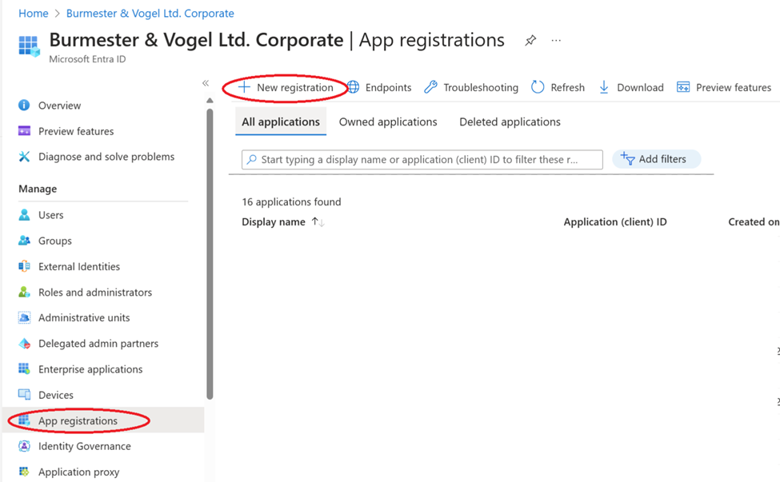This screenshot has width=780, height=482.
Task: Click the Download arrow icon
Action: point(604,87)
